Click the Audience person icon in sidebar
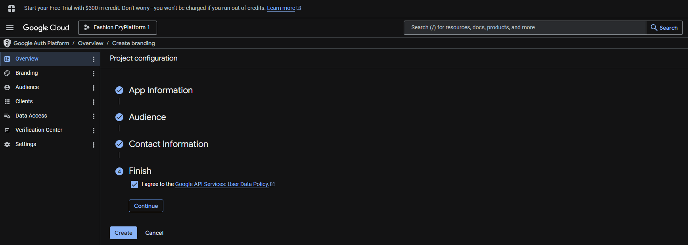 (7, 87)
